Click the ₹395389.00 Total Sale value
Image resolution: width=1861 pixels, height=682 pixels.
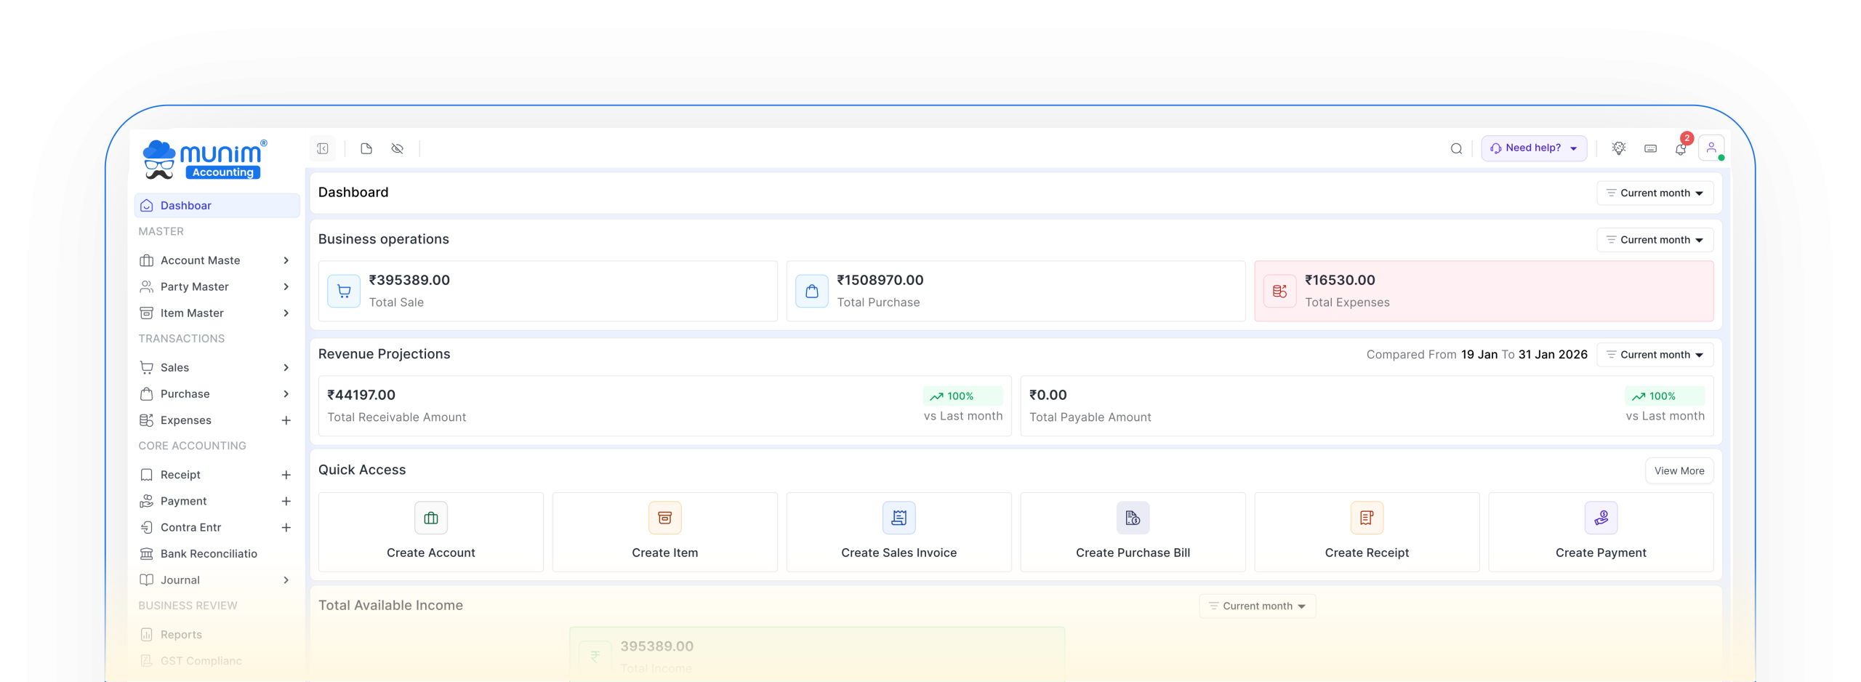click(409, 280)
